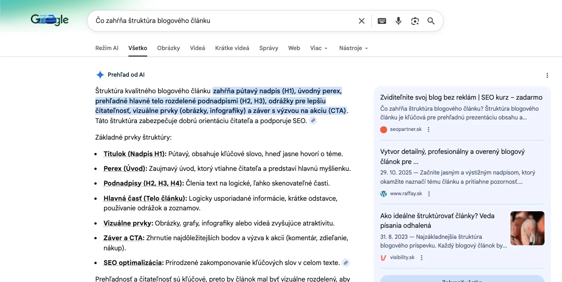Open the on-screen keyboard input tool
Image resolution: width=562 pixels, height=282 pixels.
pyautogui.click(x=382, y=21)
